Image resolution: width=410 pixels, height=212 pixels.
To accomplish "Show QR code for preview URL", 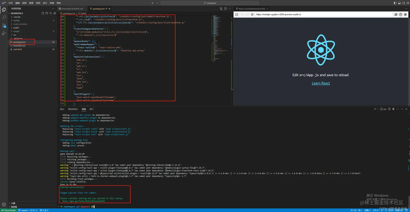I will [x=405, y=15].
